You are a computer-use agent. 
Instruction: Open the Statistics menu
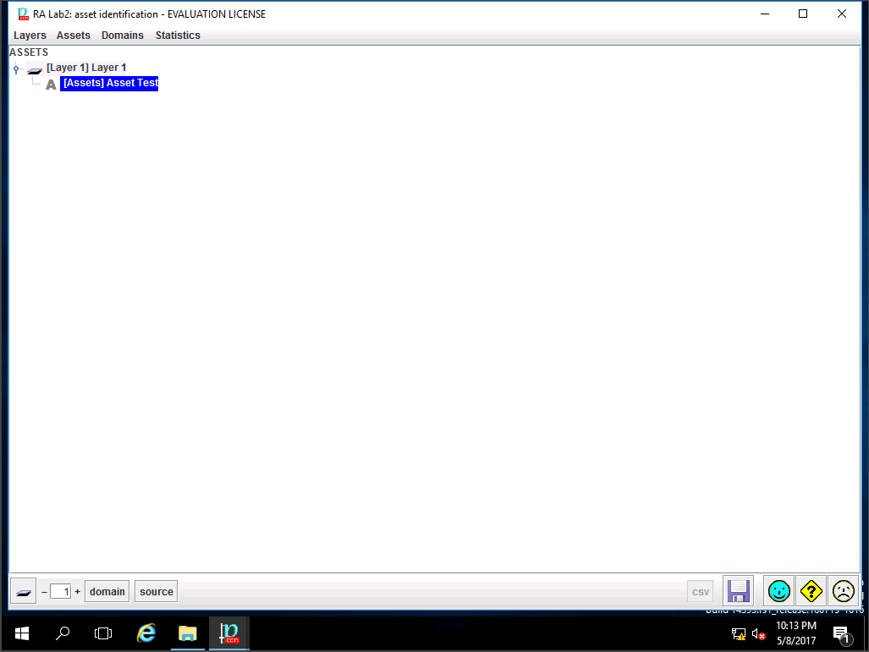click(178, 36)
